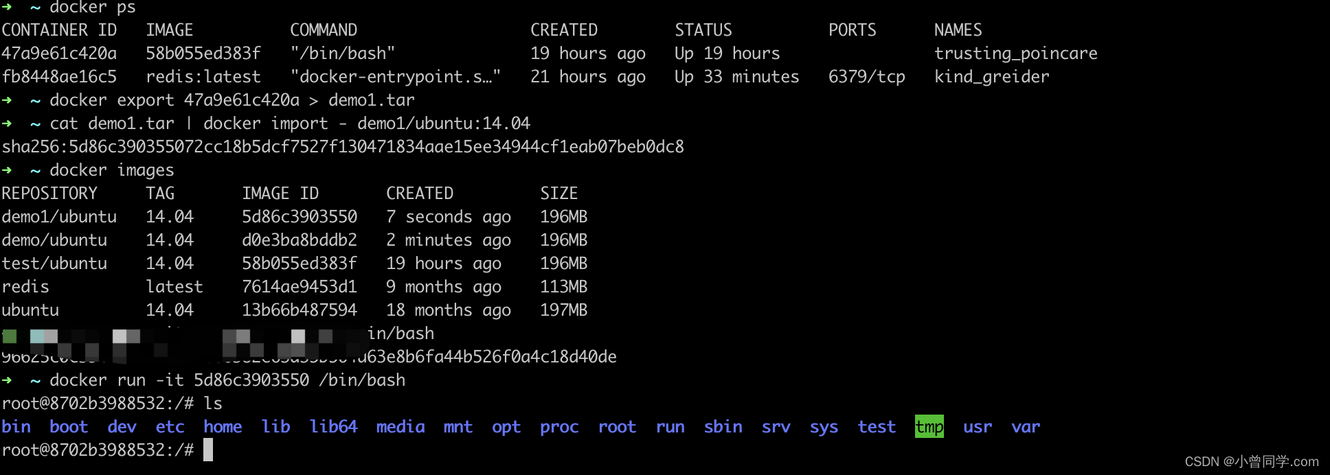
Task: Click the 'media' directory
Action: [x=401, y=427]
